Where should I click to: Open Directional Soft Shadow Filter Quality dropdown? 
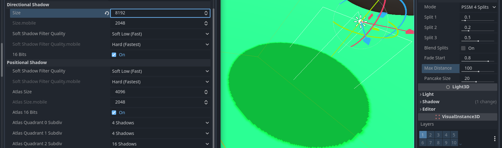(x=160, y=34)
